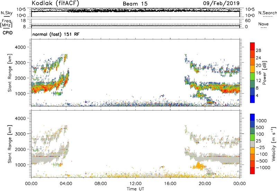Click the "10^5" tick beside N.Sky

click(x=21, y=9)
